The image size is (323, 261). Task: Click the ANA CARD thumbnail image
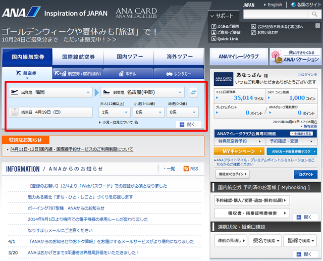(224, 79)
